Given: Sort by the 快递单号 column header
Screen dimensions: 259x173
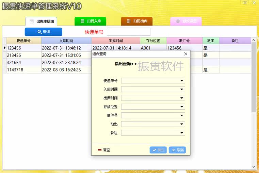Looking at the screenshot, I should 23,41.
